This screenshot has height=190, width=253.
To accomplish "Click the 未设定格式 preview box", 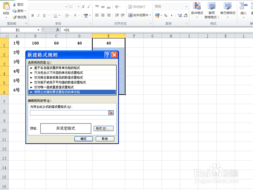I will pyautogui.click(x=66, y=129).
